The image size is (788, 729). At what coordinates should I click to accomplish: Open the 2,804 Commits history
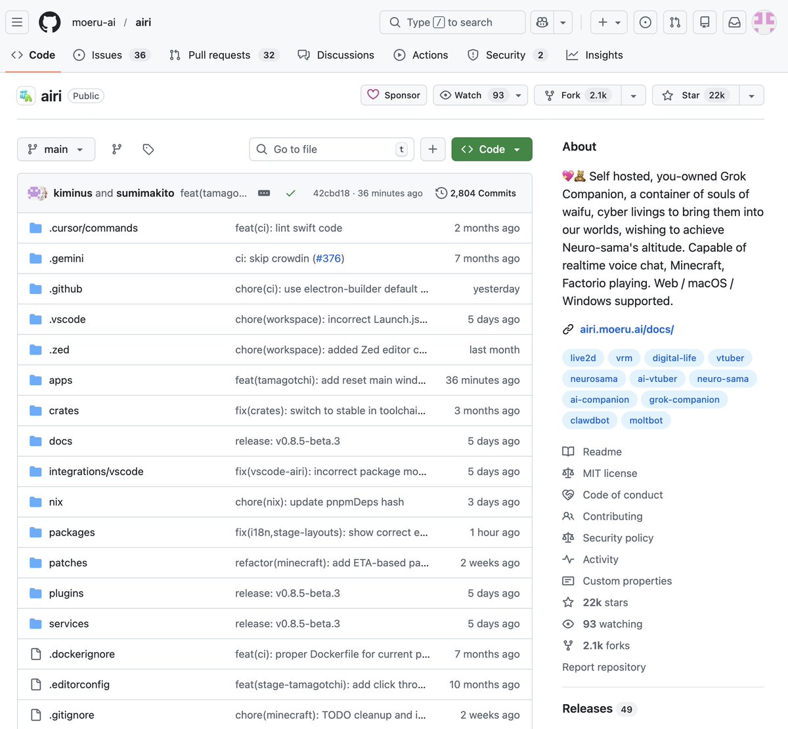point(476,193)
